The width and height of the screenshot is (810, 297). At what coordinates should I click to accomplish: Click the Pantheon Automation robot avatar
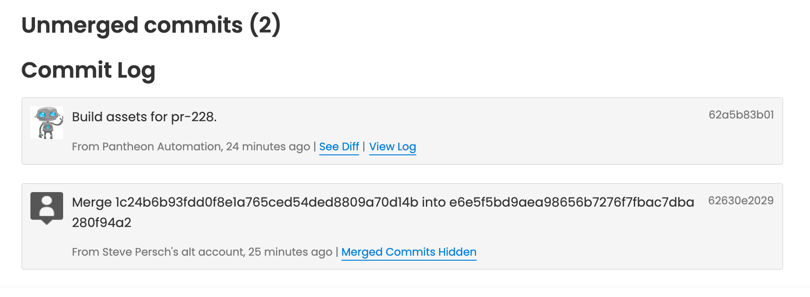pos(47,122)
